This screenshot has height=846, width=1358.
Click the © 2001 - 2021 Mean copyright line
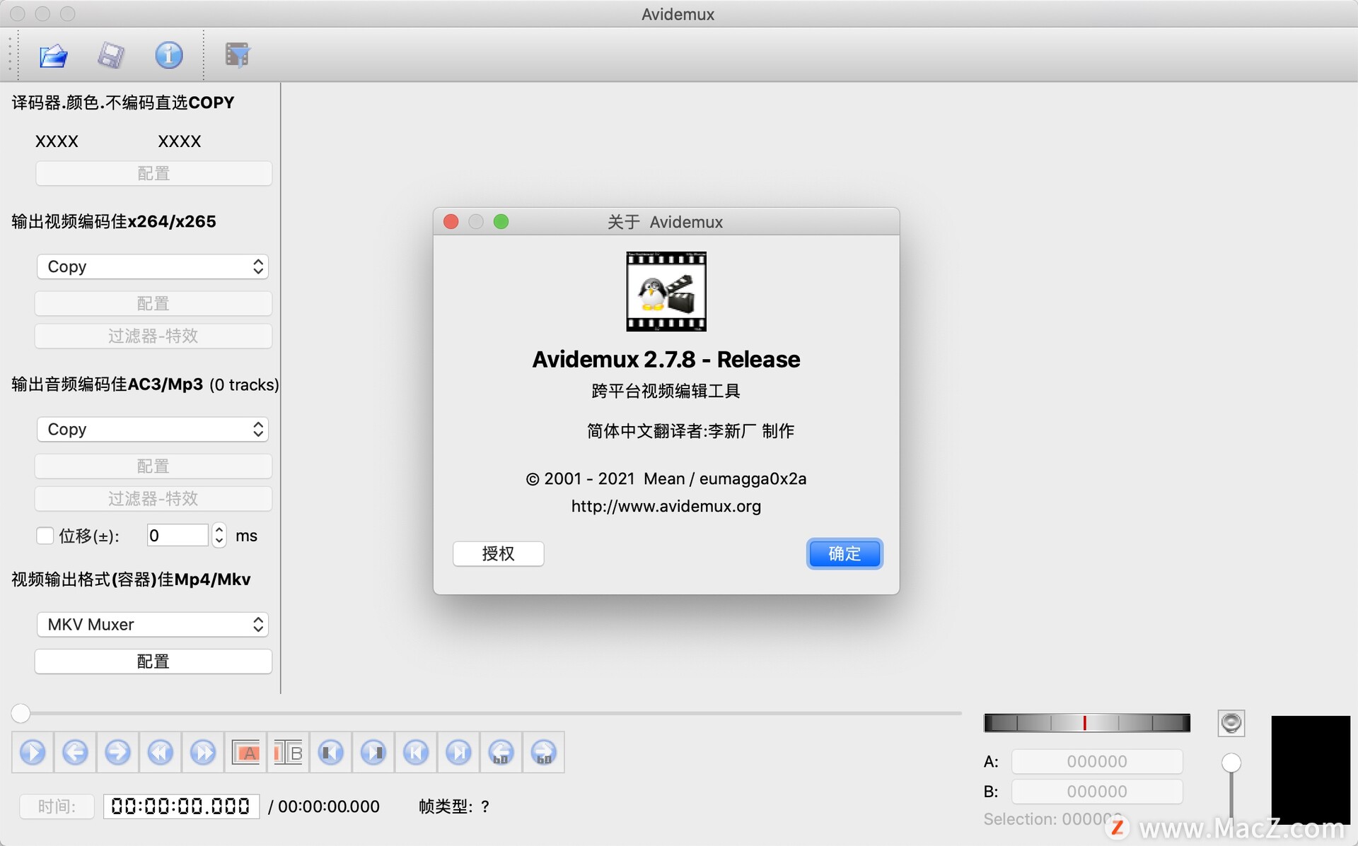pos(666,478)
